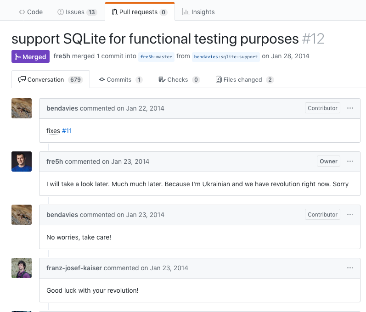Open the Insights tab
This screenshot has width=366, height=312.
pyautogui.click(x=198, y=12)
